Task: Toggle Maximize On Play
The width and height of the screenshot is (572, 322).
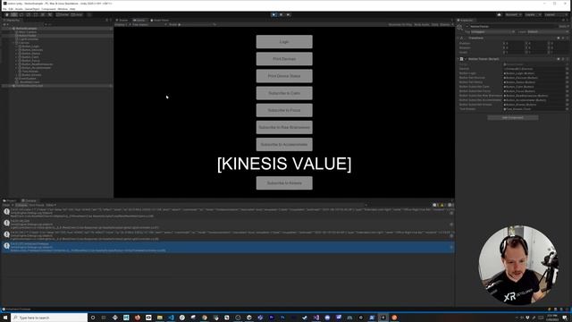Action: [x=400, y=24]
